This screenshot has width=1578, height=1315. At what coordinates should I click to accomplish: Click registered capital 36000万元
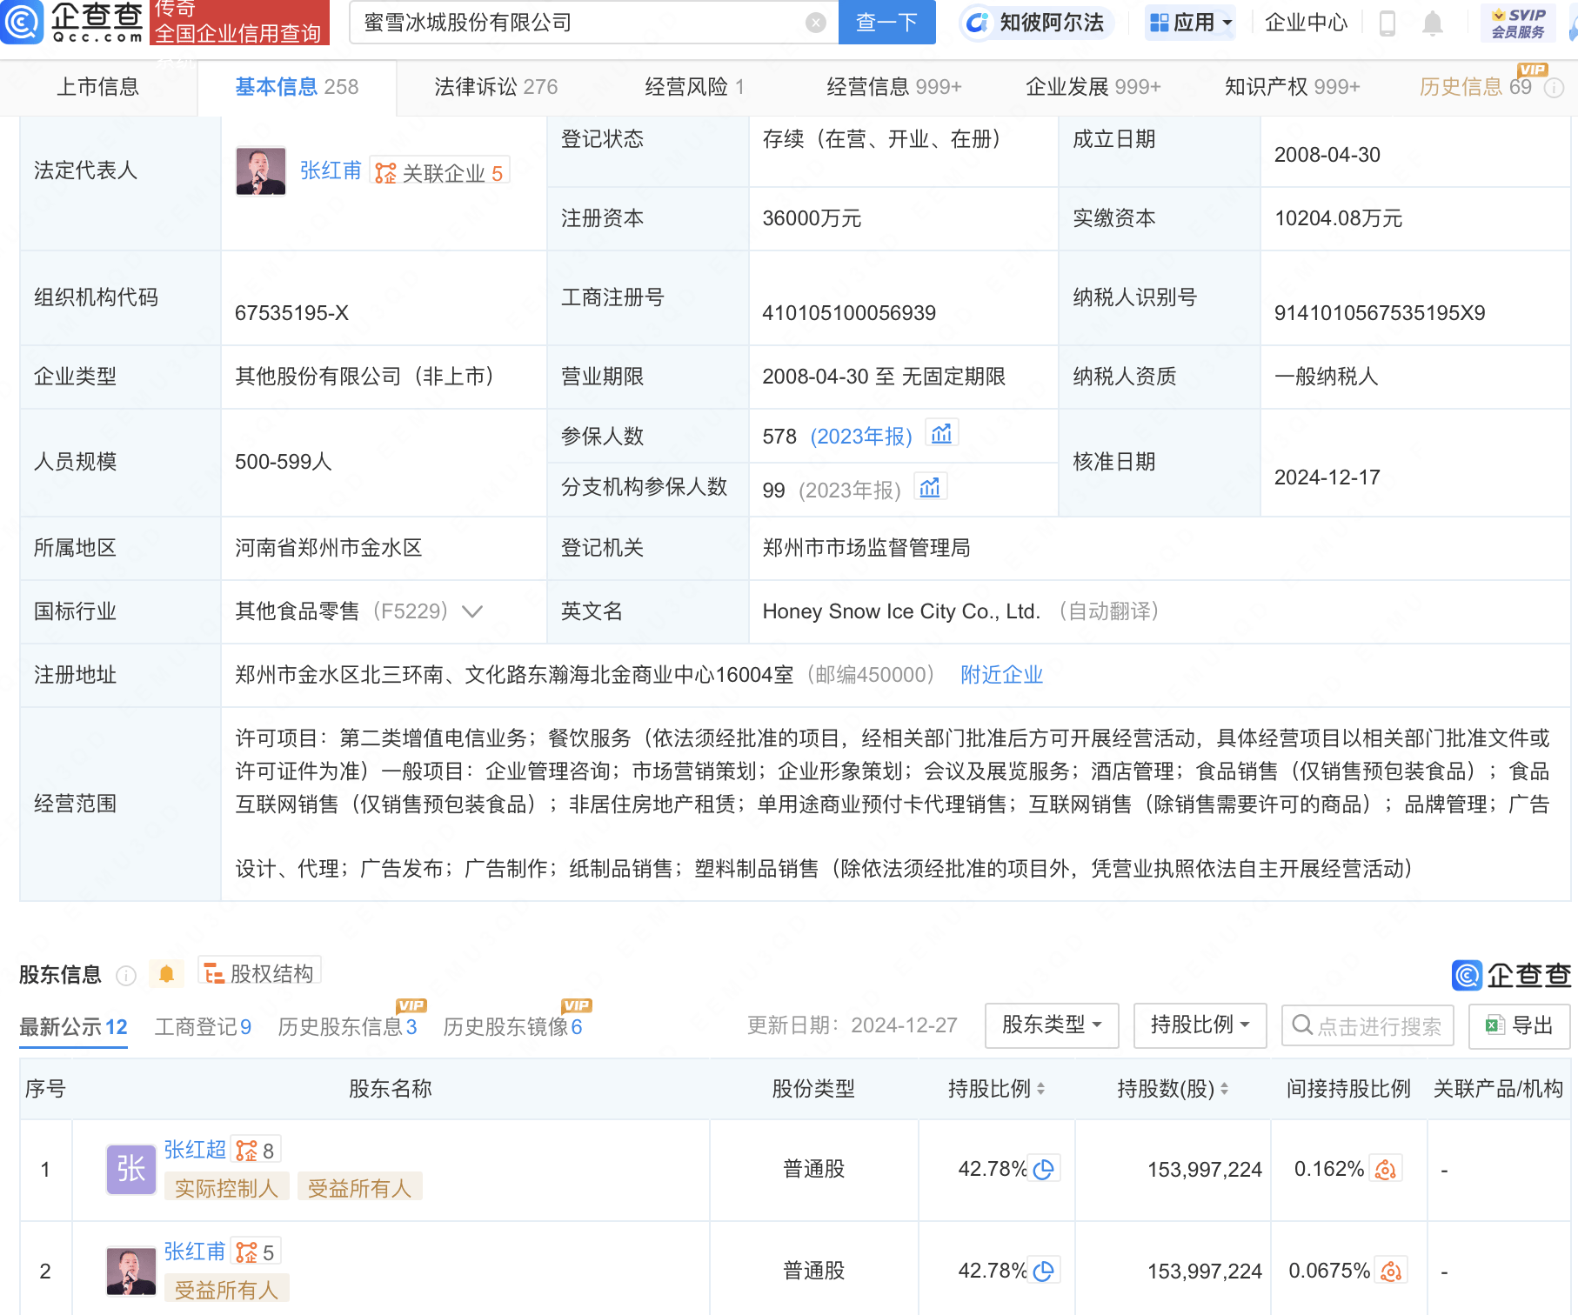pos(812,218)
